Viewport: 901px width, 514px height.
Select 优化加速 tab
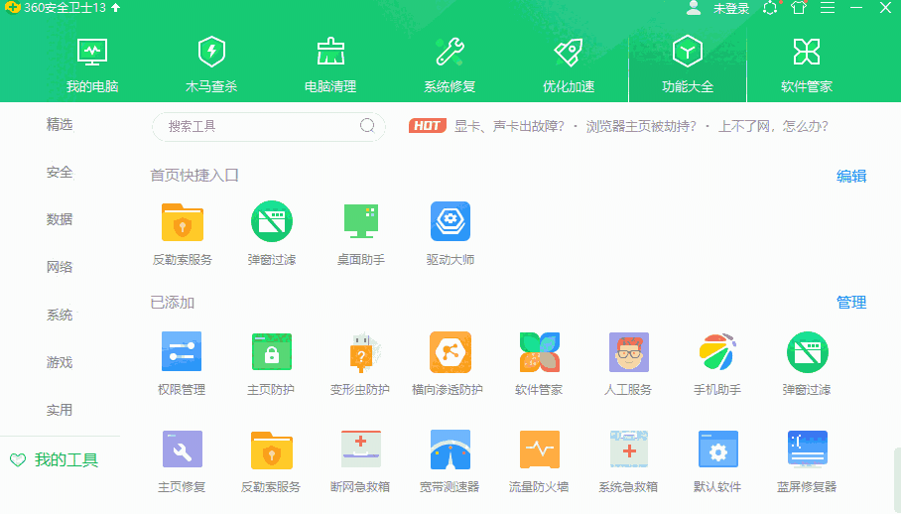pyautogui.click(x=569, y=64)
